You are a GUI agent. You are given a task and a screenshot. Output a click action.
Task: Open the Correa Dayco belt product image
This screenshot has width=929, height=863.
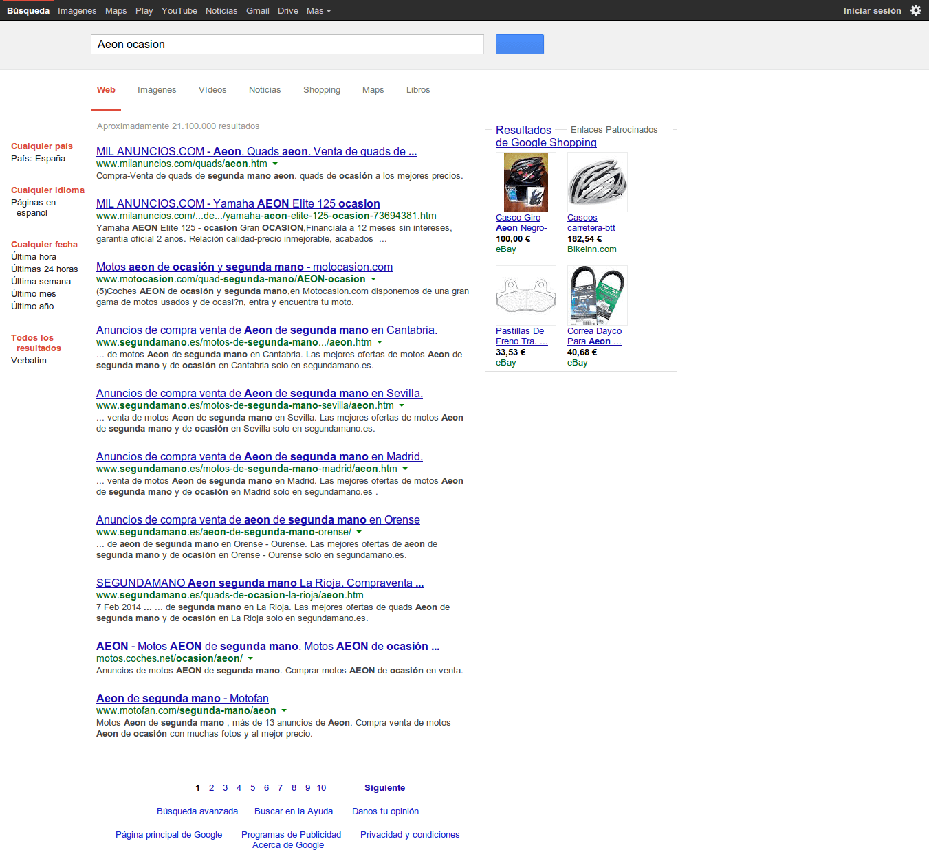coord(598,295)
